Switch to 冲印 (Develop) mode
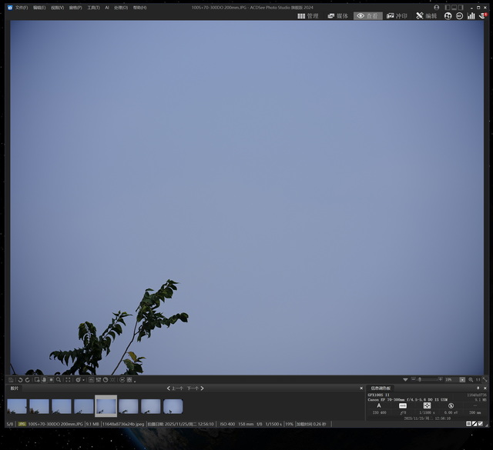Image resolution: width=493 pixels, height=450 pixels. tap(397, 15)
